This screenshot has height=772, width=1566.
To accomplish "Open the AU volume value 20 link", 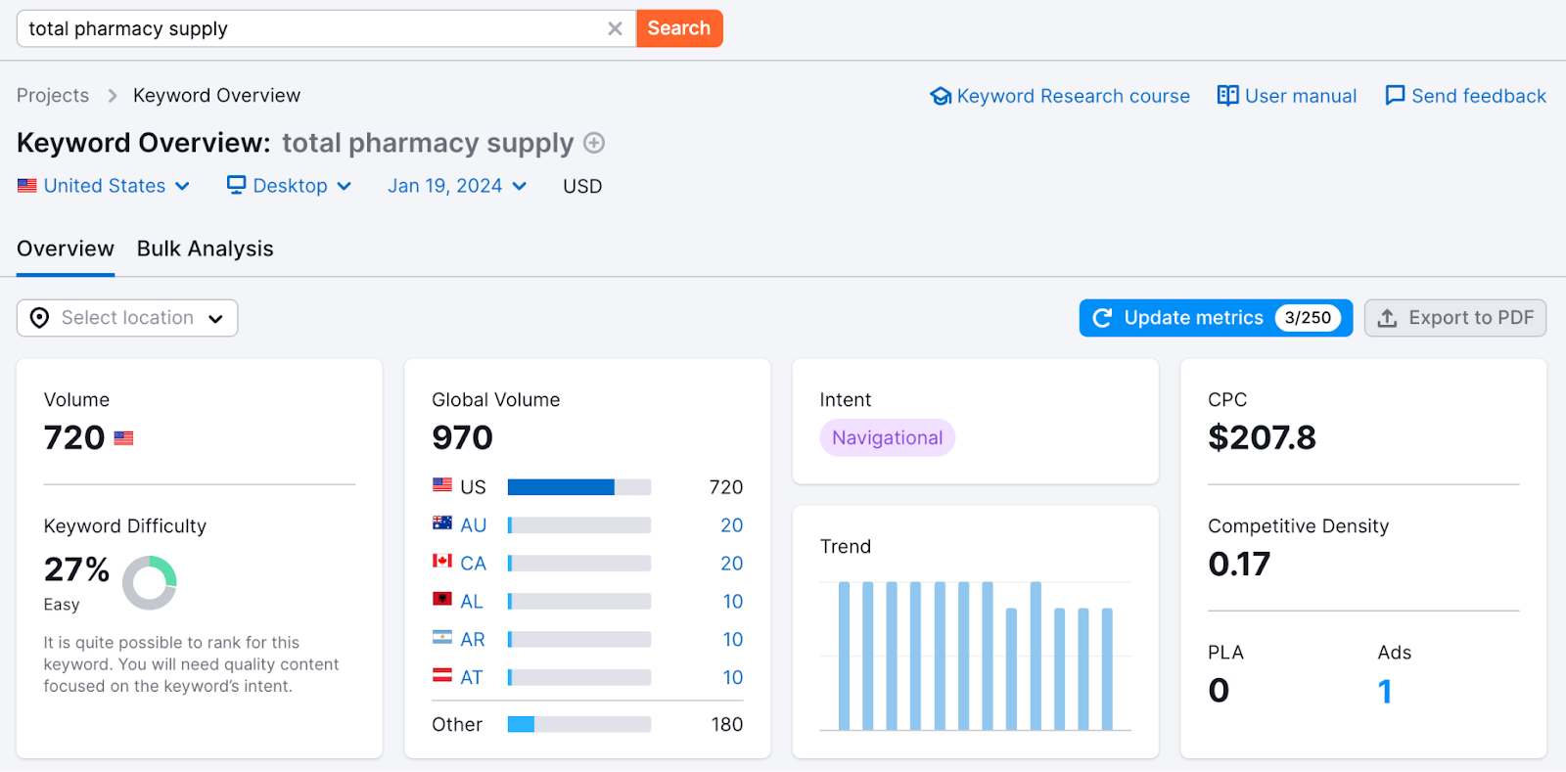I will [x=731, y=525].
